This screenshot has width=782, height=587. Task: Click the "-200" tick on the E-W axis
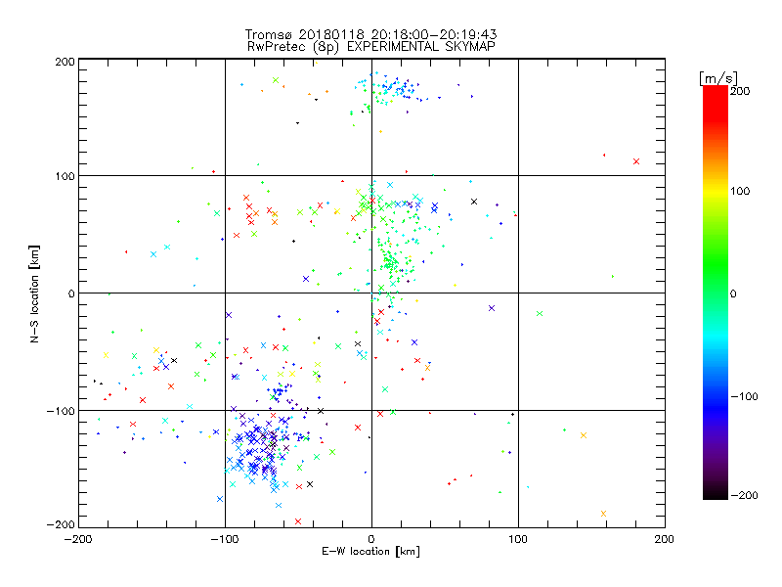click(x=78, y=539)
